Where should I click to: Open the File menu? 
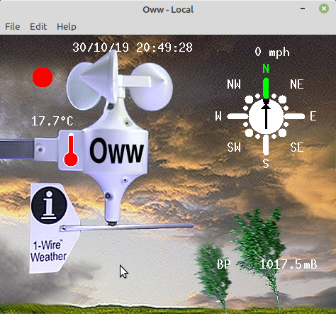(x=13, y=26)
